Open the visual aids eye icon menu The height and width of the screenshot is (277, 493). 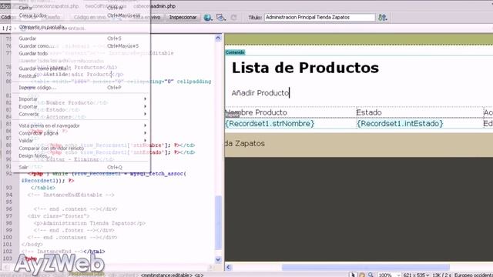tap(221, 18)
